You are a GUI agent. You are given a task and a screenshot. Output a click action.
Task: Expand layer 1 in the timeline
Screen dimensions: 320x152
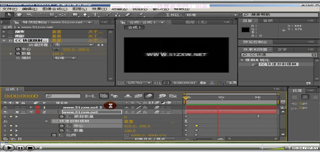(31, 107)
